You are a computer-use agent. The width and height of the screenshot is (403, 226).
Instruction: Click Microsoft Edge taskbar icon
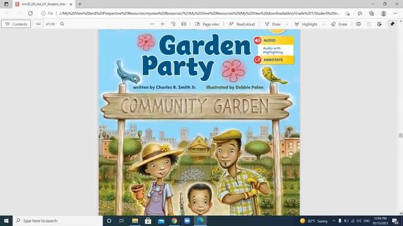[200, 220]
